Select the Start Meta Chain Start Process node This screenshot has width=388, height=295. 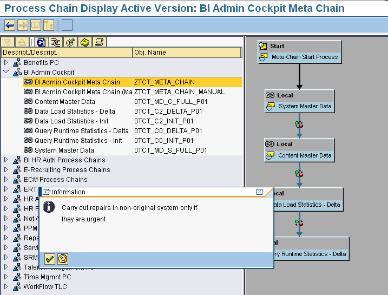click(299, 52)
